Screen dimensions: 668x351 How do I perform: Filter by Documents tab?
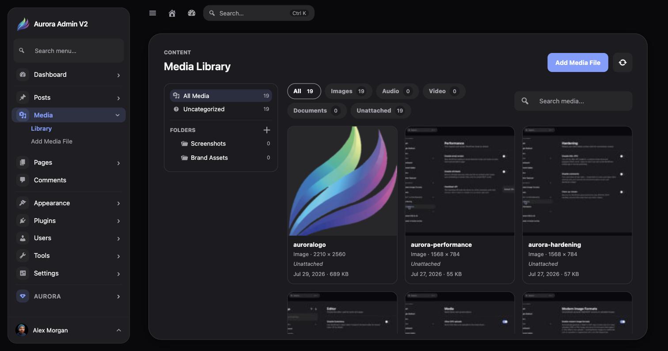pos(317,111)
